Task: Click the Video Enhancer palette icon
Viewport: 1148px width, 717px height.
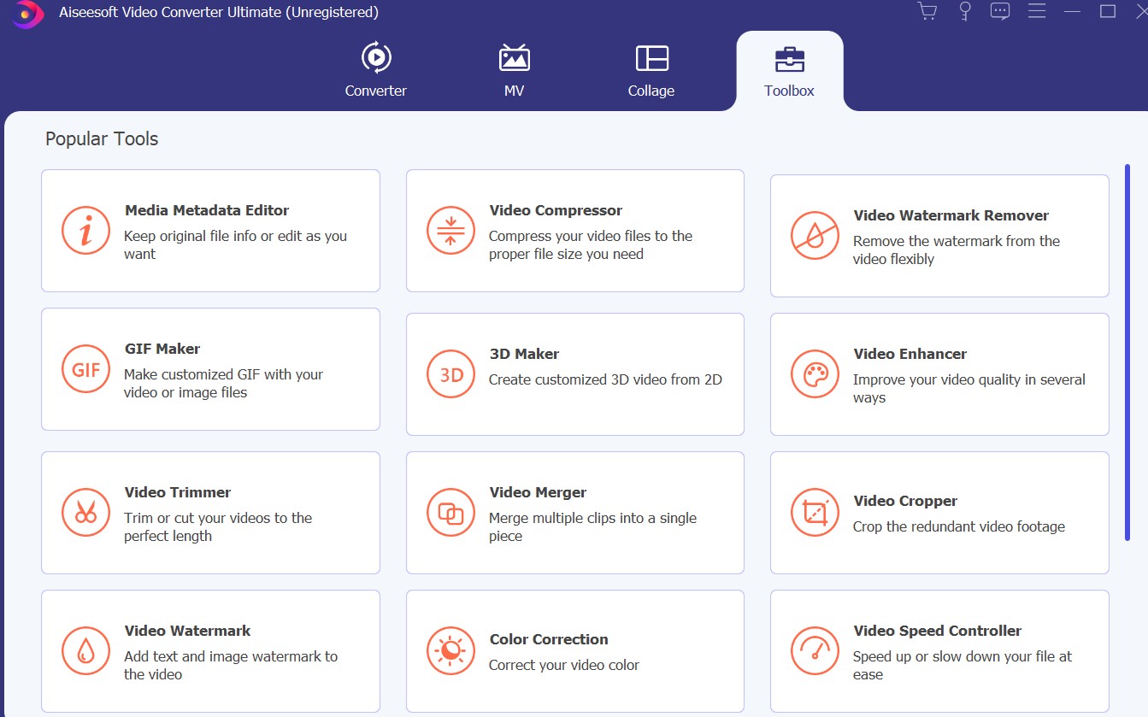Action: pyautogui.click(x=815, y=373)
